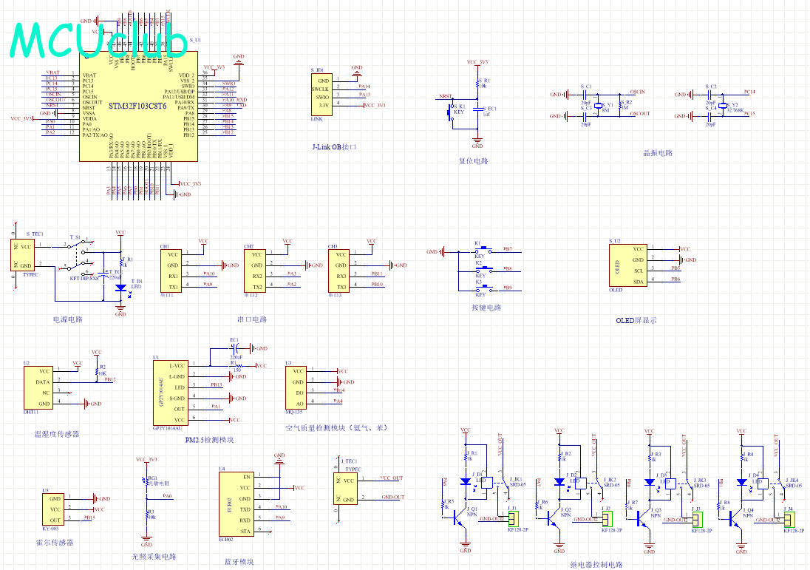
Task: Select the CH1 serial header block
Action: [x=171, y=271]
